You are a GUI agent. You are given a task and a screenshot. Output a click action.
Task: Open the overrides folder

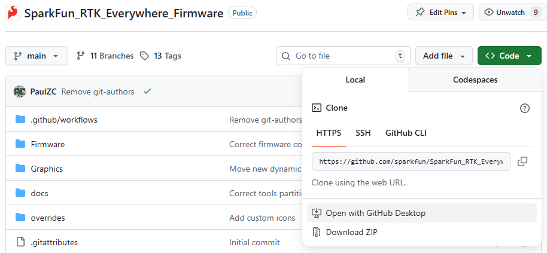pyautogui.click(x=48, y=218)
